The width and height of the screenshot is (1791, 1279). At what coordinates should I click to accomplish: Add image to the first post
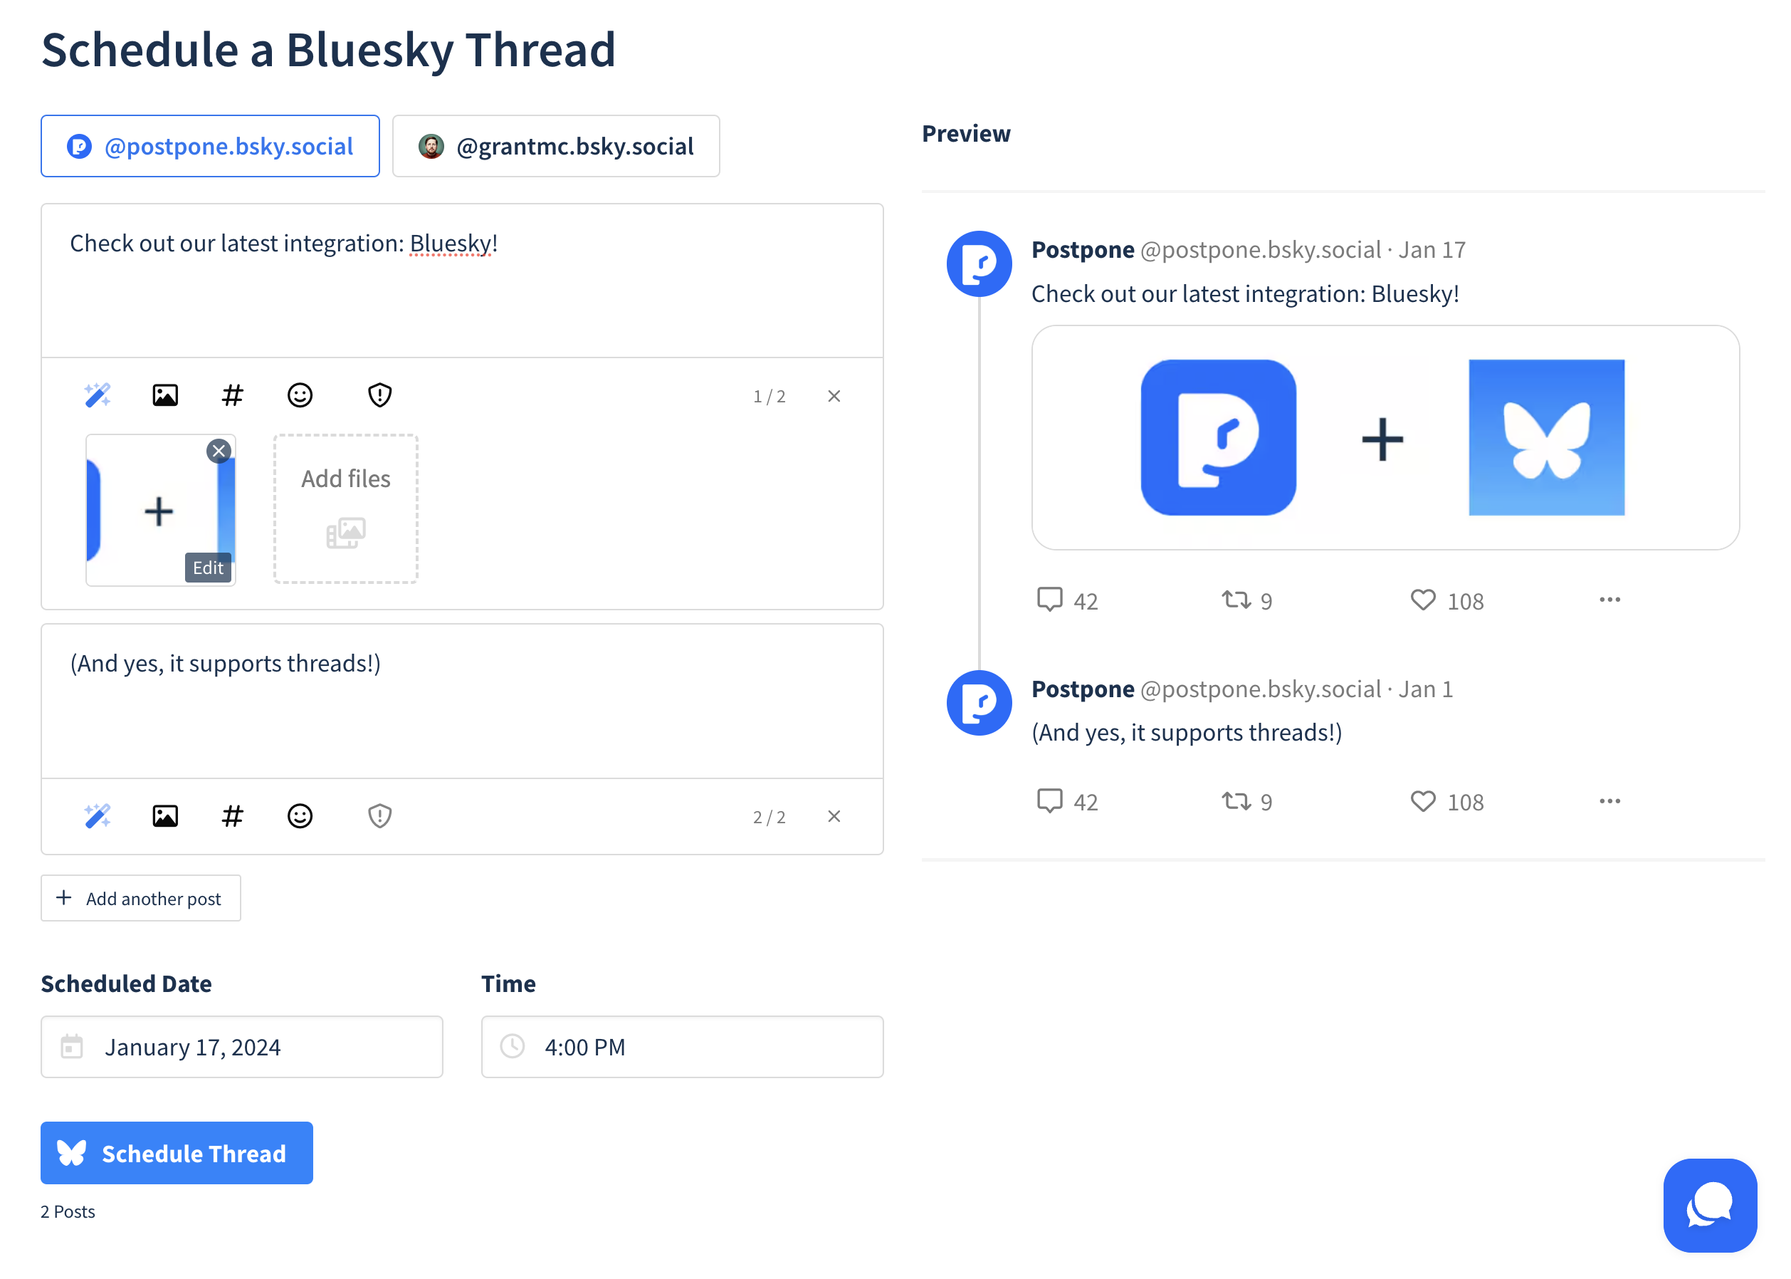click(164, 395)
